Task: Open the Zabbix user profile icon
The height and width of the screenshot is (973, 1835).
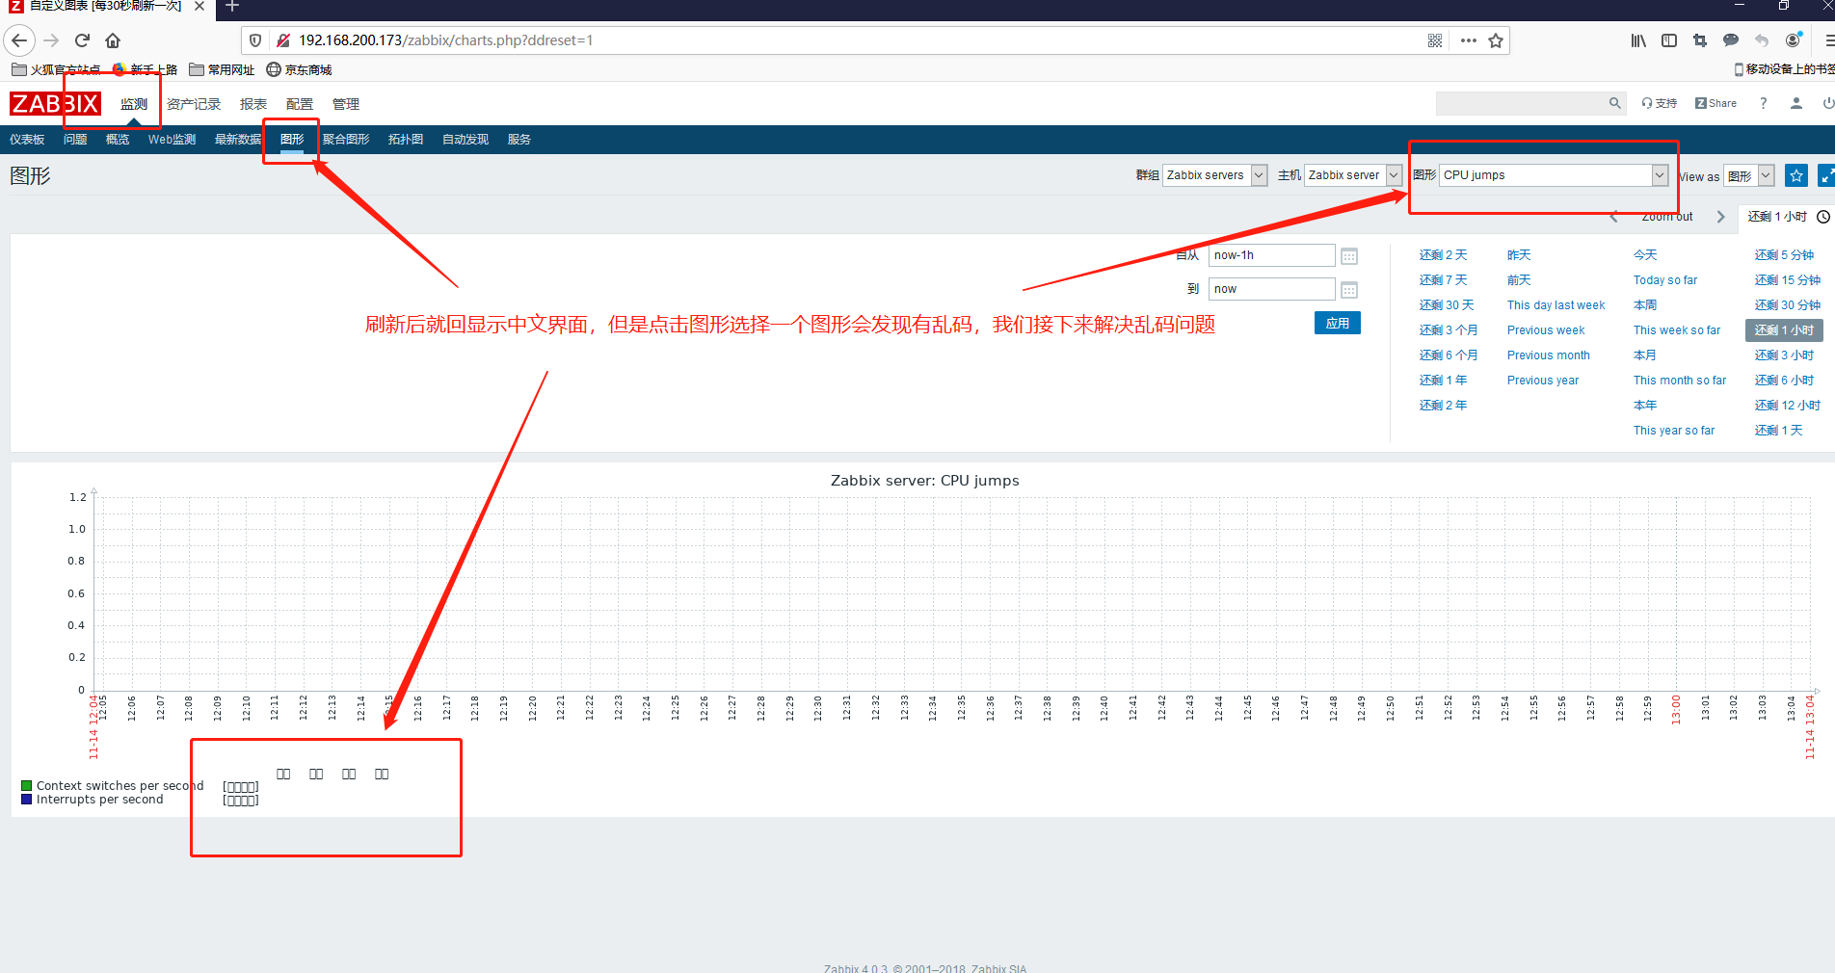Action: (x=1796, y=103)
